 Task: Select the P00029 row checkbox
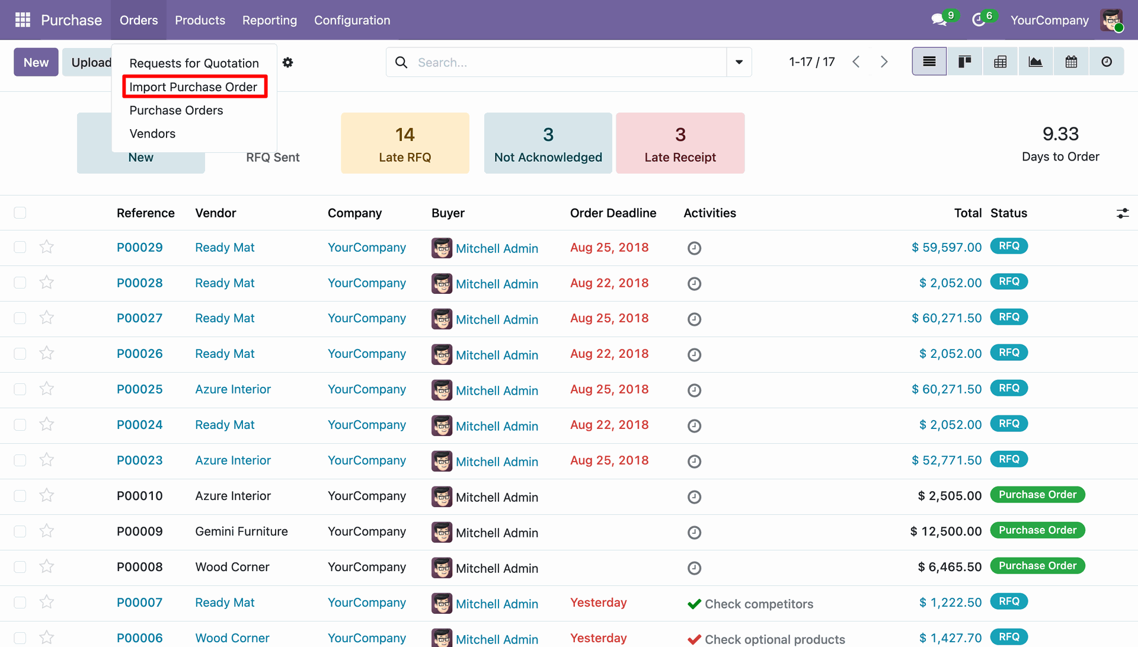coord(20,247)
